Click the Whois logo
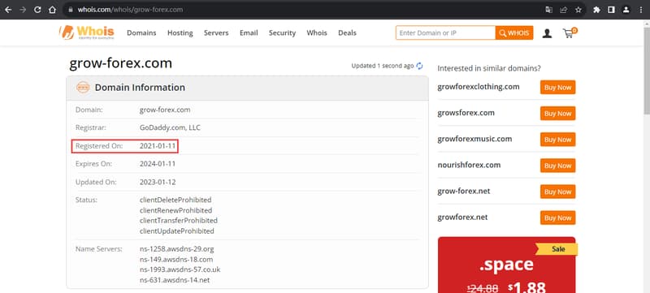 pyautogui.click(x=87, y=32)
